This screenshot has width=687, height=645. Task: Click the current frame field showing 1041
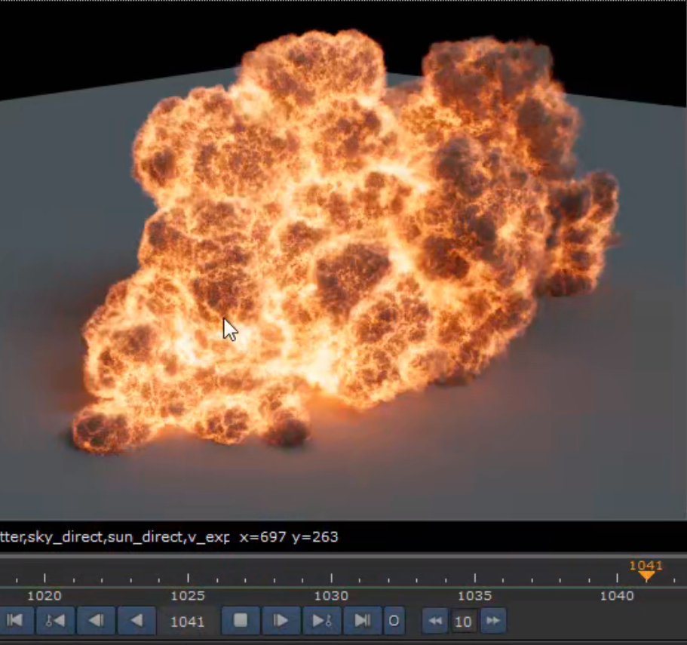pos(188,622)
